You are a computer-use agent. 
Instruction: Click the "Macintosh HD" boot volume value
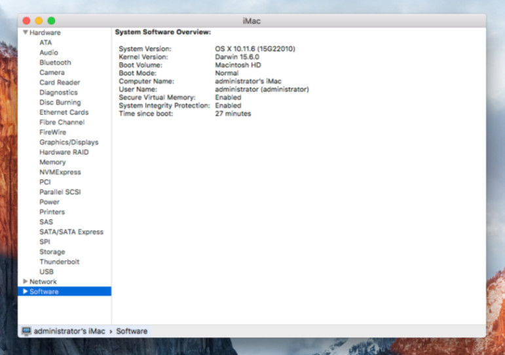coord(238,65)
